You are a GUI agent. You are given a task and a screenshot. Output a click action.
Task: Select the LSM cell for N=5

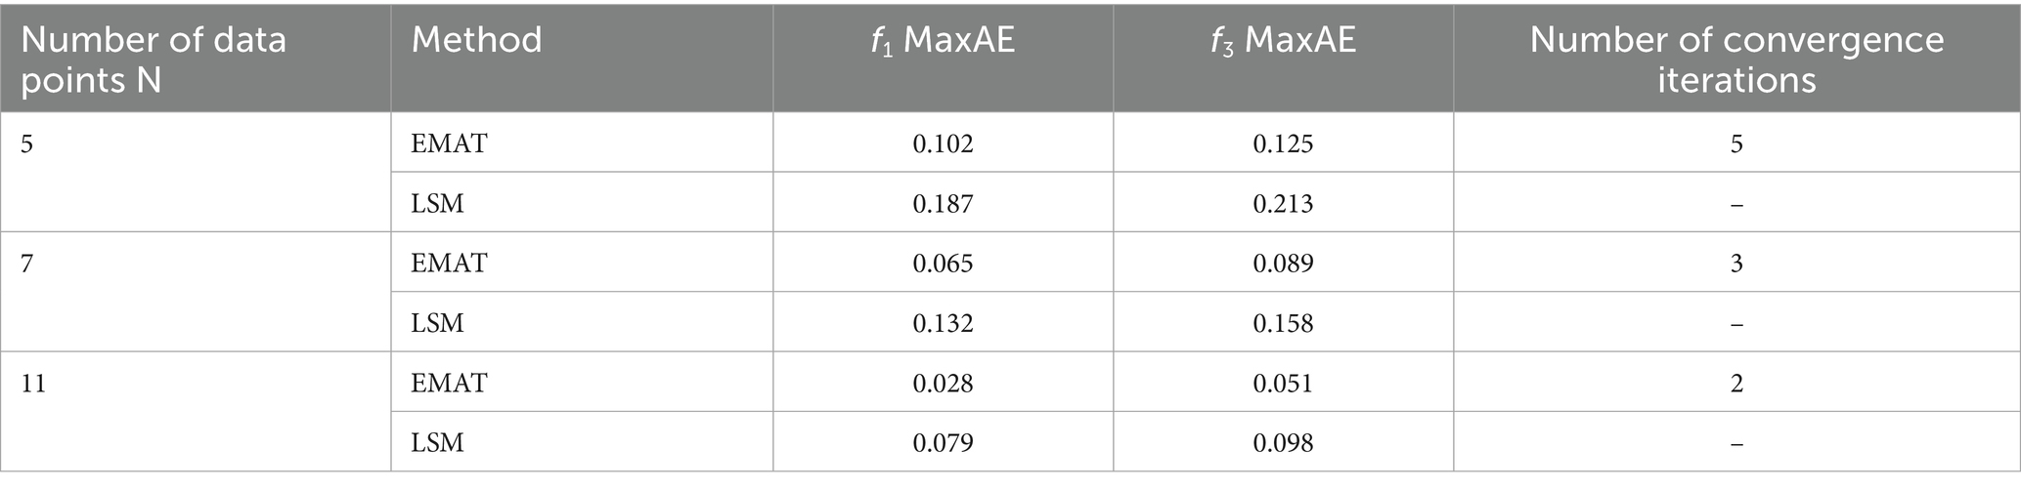tap(582, 202)
